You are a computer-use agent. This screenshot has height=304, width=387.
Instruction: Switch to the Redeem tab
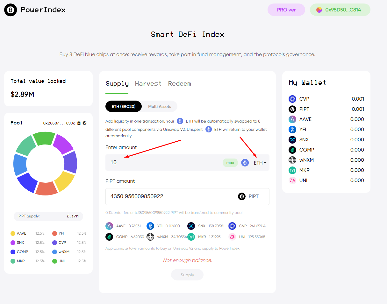pyautogui.click(x=180, y=84)
